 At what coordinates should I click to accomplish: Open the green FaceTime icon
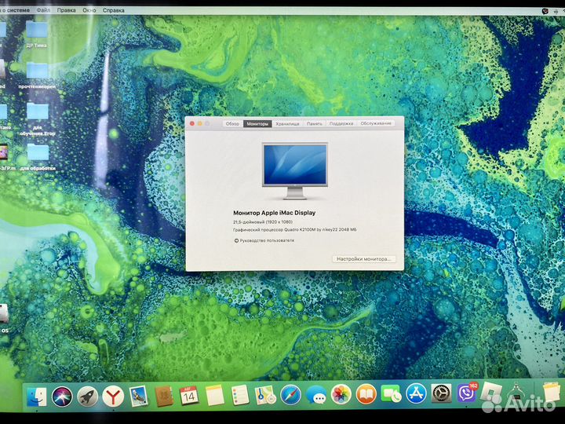coord(391,393)
